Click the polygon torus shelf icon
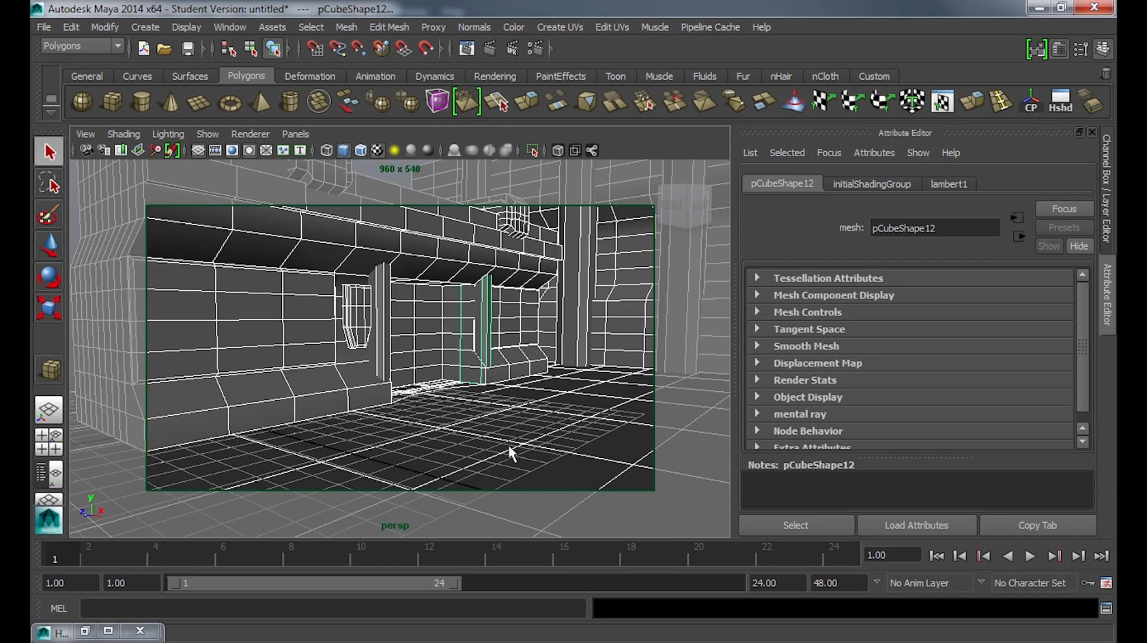1147x643 pixels. (230, 102)
